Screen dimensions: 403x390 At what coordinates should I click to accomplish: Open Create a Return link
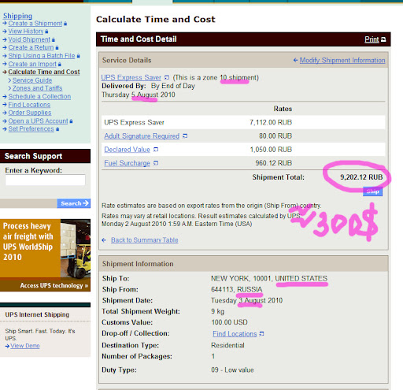tap(31, 47)
